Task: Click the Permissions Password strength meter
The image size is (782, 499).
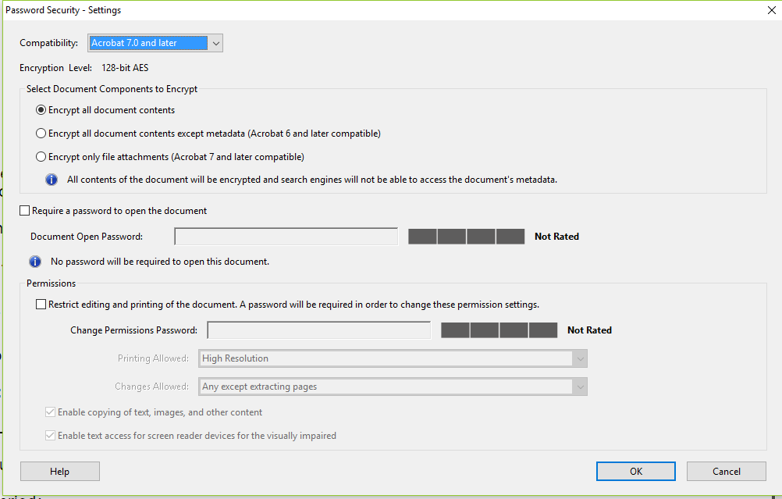Action: pyautogui.click(x=499, y=330)
